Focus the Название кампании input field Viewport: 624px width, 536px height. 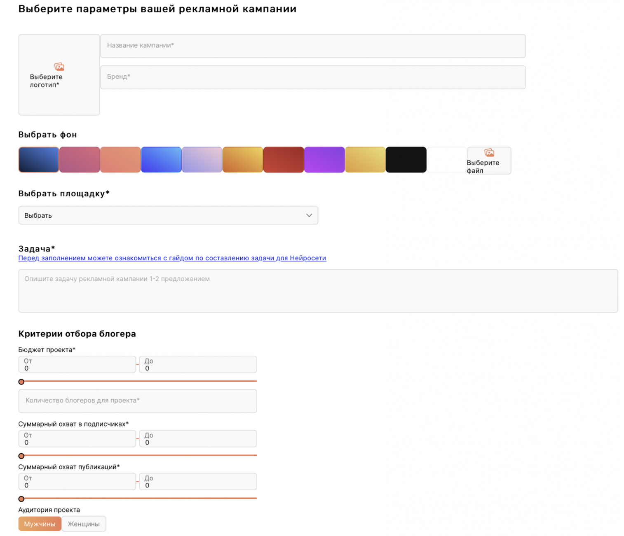pyautogui.click(x=313, y=46)
